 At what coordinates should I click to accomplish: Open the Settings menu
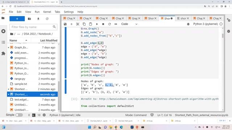69,12
